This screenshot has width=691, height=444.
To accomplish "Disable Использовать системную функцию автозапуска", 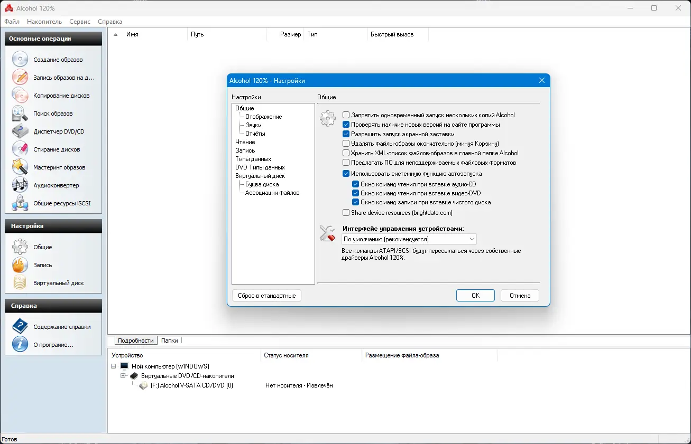I will tap(346, 173).
